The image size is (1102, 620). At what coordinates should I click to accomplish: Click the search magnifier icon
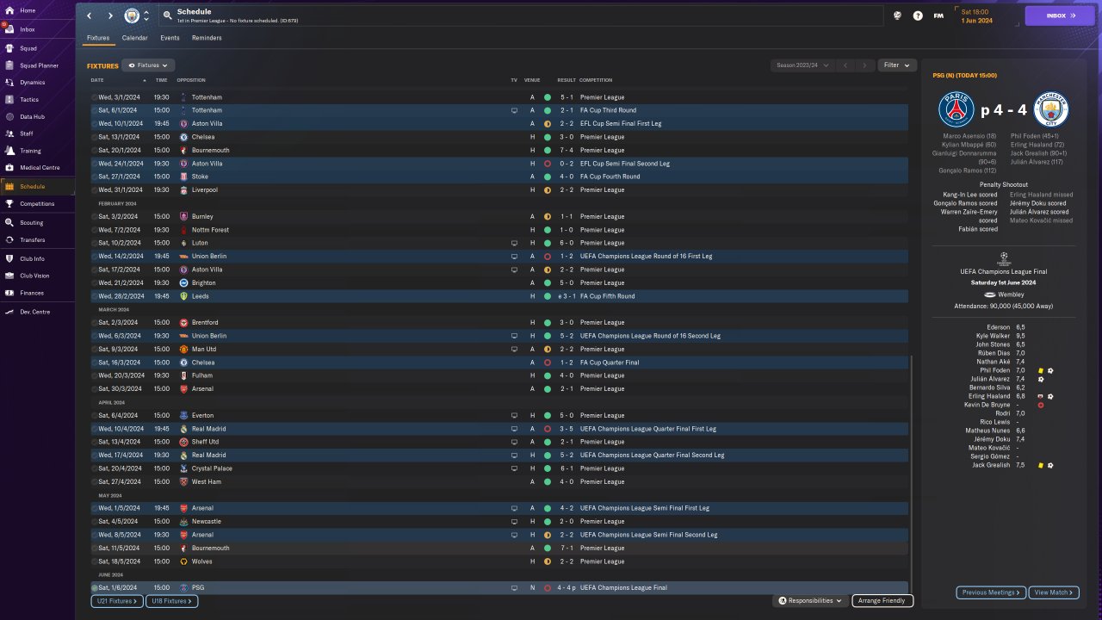click(167, 15)
